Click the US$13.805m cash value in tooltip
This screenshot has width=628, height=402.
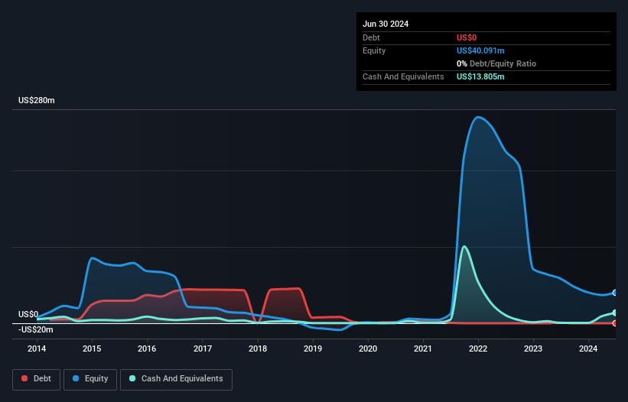pos(480,76)
